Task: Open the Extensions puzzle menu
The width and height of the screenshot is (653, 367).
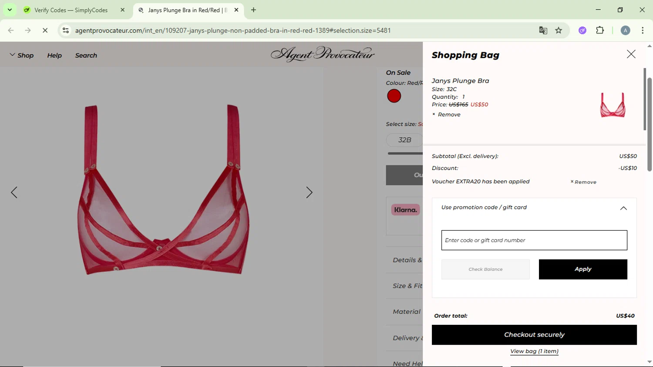Action: pyautogui.click(x=600, y=30)
